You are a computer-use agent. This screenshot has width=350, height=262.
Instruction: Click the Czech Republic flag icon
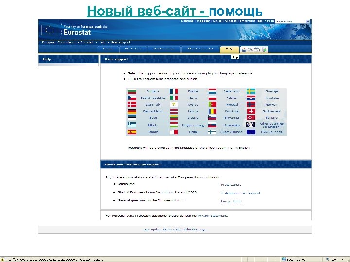coord(132,98)
